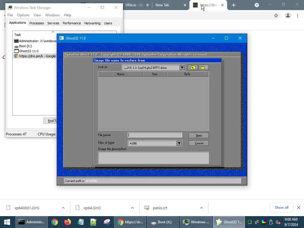Switch to the Processes tab
This screenshot has width=304, height=228.
[37, 23]
